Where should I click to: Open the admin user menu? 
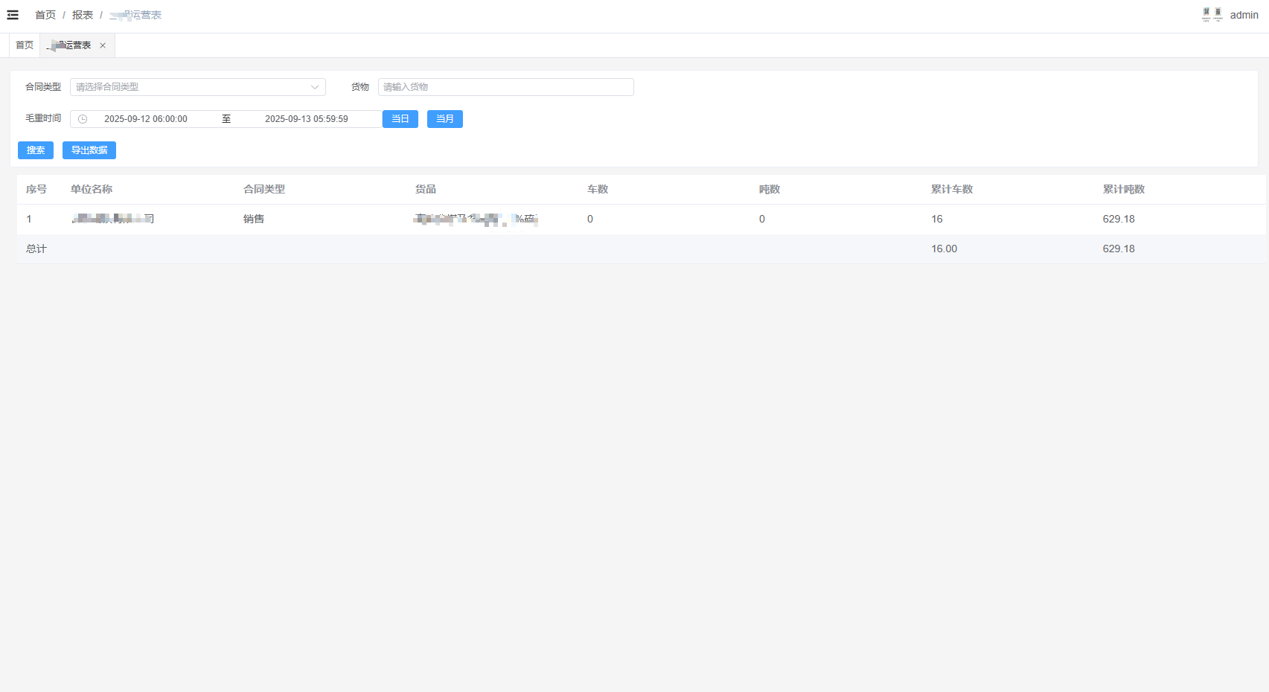[1244, 15]
